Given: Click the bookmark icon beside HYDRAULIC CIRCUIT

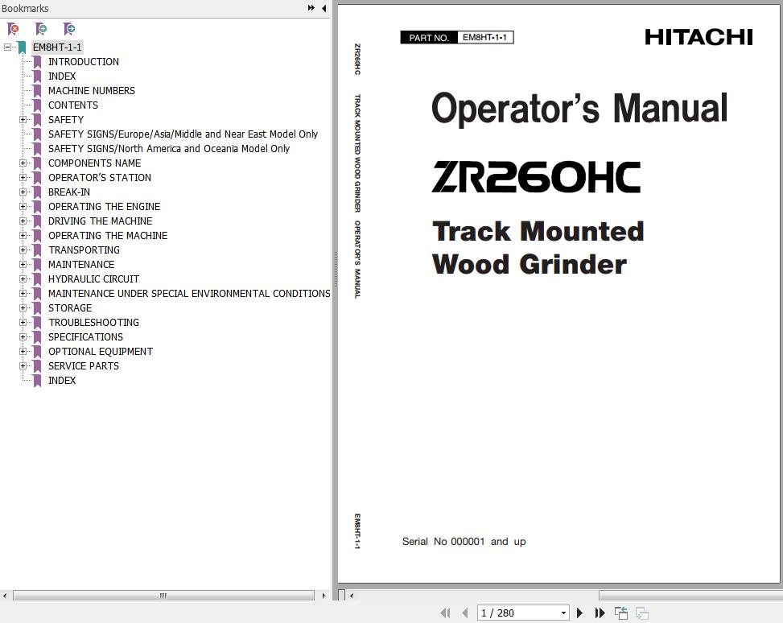Looking at the screenshot, I should tap(37, 279).
